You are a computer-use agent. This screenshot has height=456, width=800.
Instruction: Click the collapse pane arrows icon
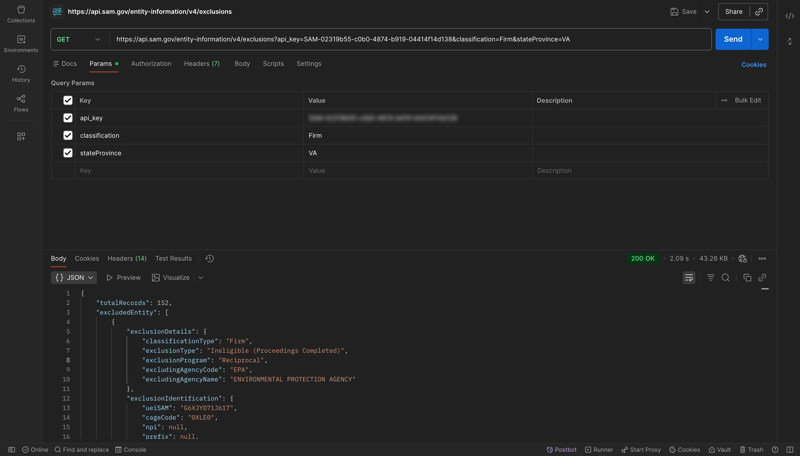coord(790,41)
